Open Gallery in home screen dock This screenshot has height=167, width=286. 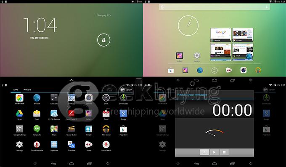click(185, 70)
